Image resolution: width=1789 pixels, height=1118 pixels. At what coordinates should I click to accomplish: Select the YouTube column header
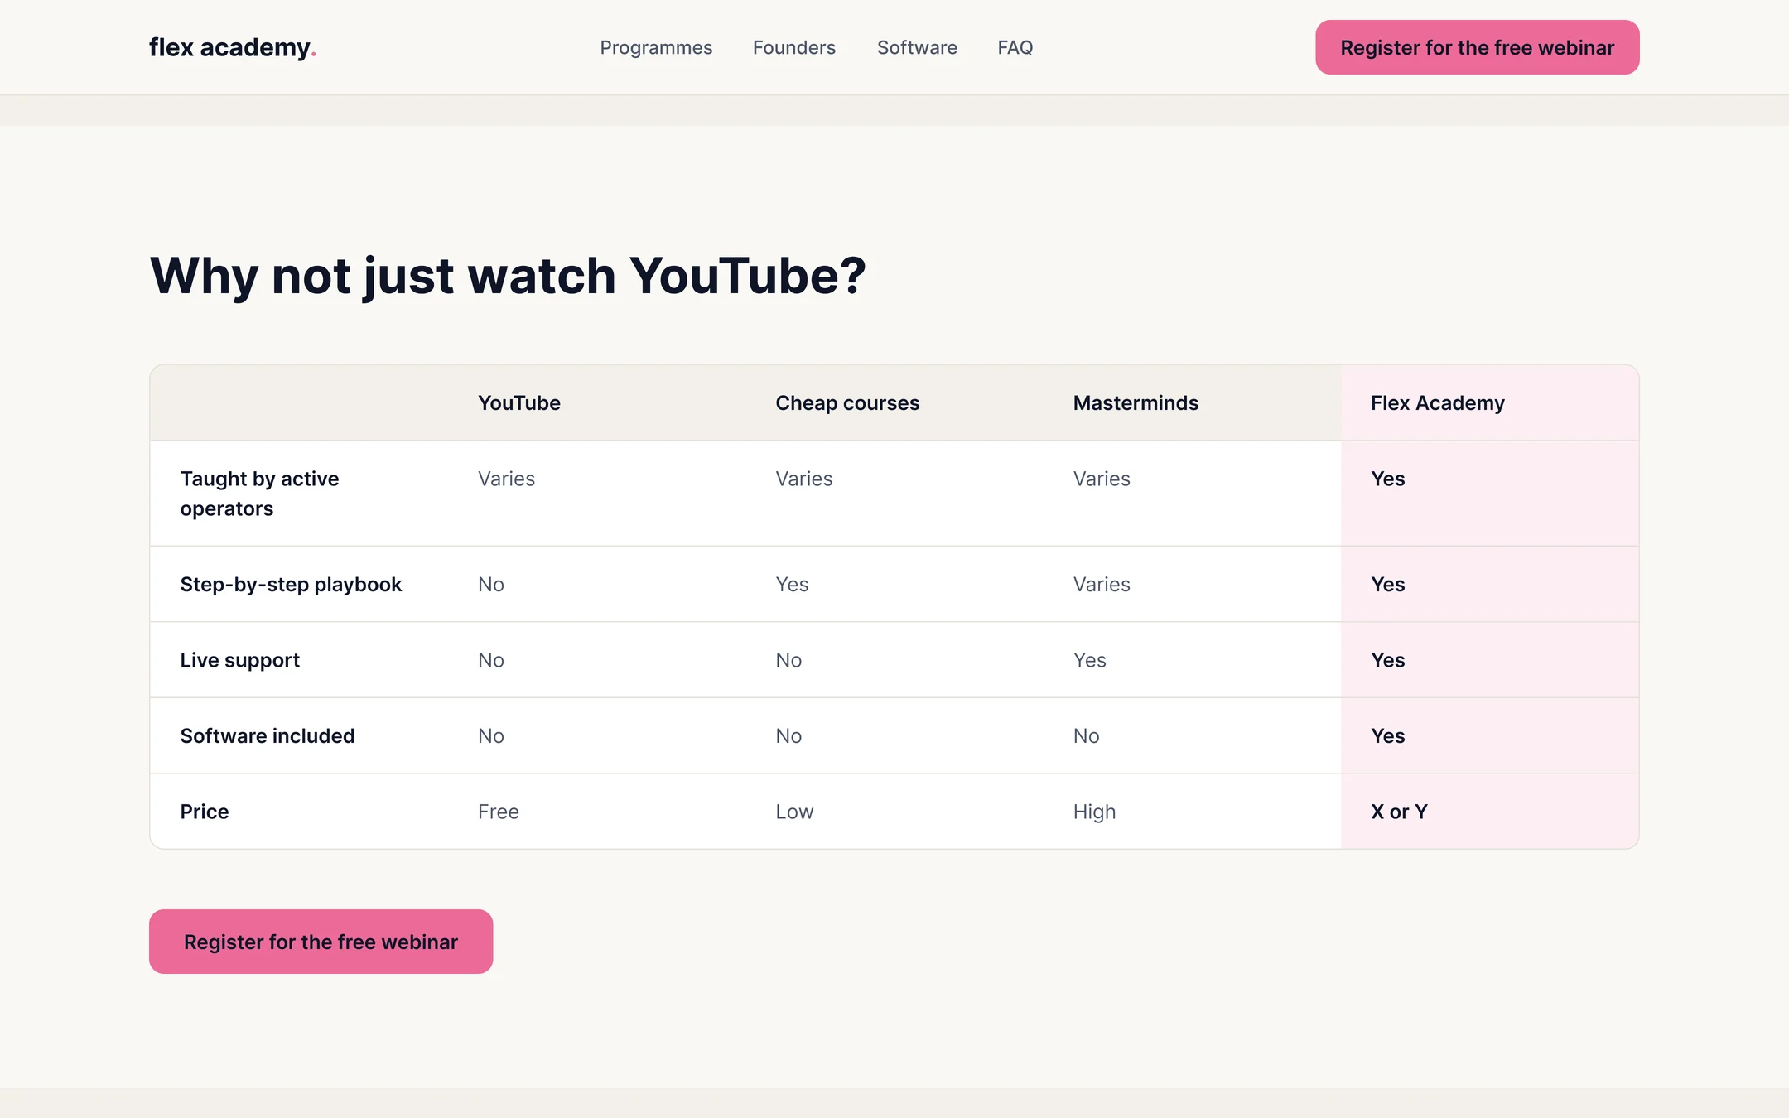click(x=519, y=402)
